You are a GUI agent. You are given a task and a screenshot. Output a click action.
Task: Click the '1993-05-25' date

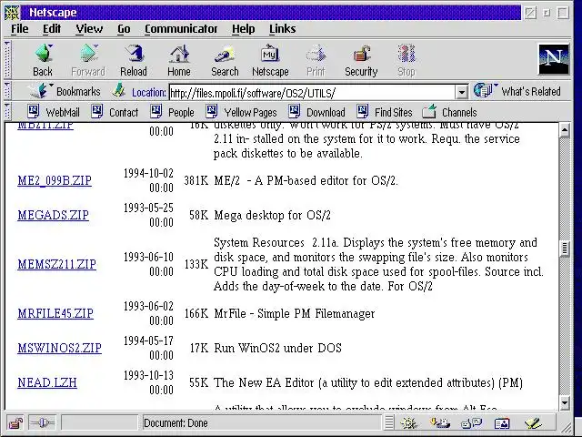(x=148, y=208)
